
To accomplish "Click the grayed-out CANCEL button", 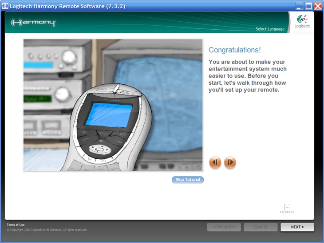I will (x=261, y=227).
